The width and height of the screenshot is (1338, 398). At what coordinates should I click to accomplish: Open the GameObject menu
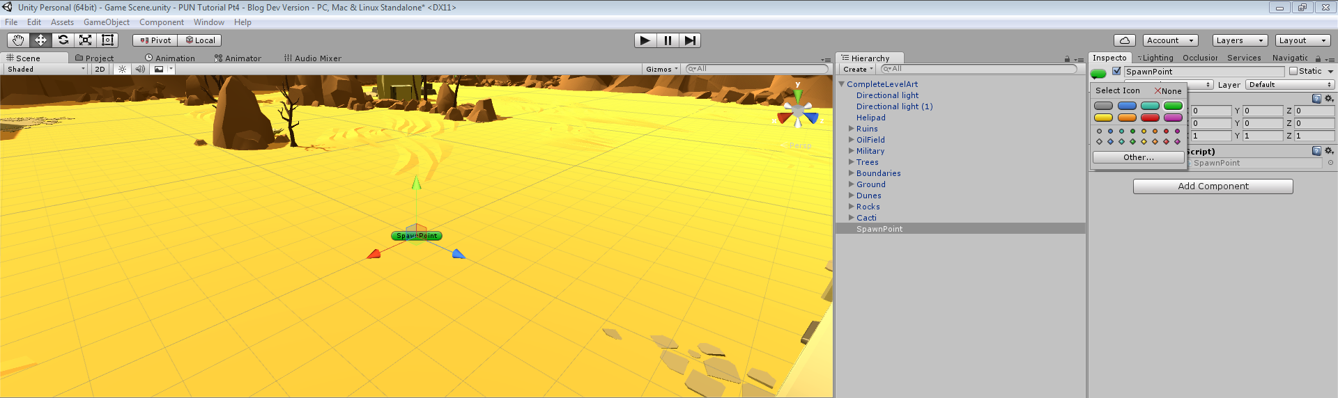pos(106,22)
